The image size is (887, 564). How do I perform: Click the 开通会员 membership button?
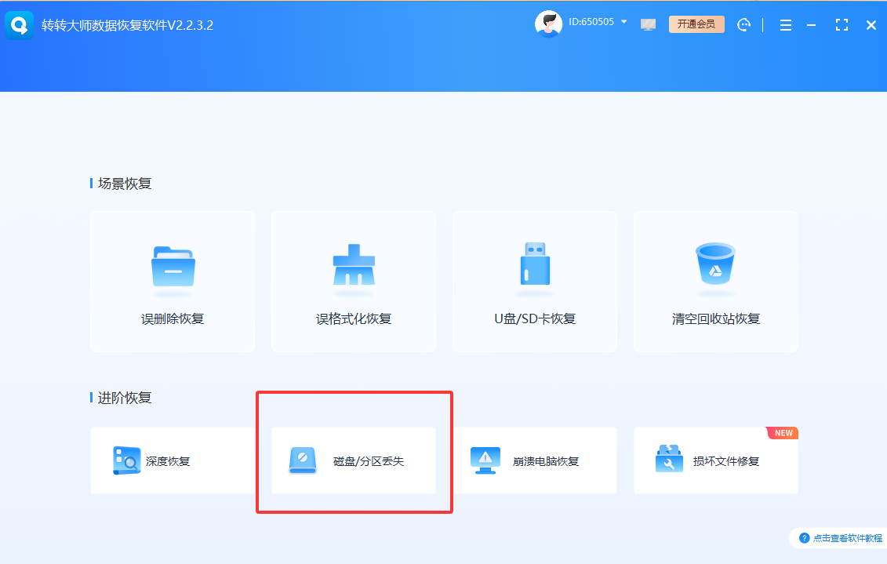click(x=696, y=24)
